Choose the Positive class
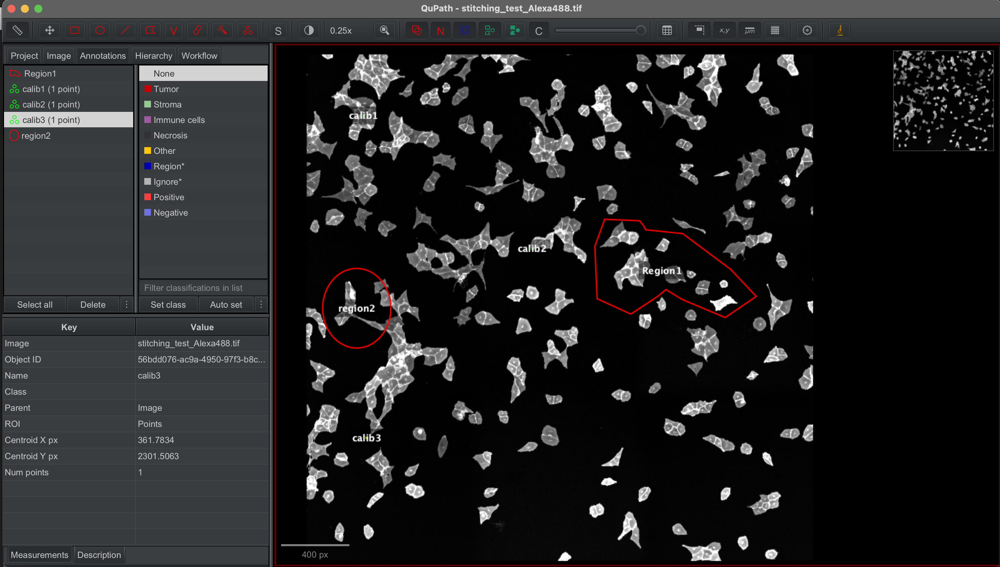1000x567 pixels. (x=203, y=197)
